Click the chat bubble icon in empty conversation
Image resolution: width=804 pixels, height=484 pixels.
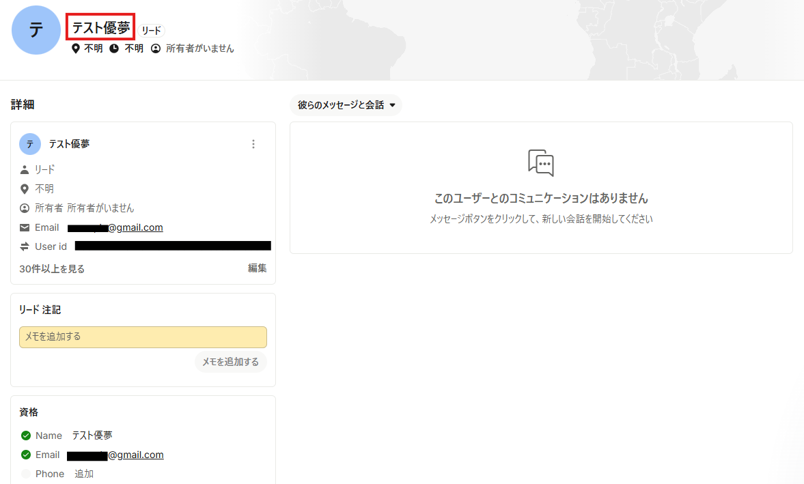tap(541, 164)
